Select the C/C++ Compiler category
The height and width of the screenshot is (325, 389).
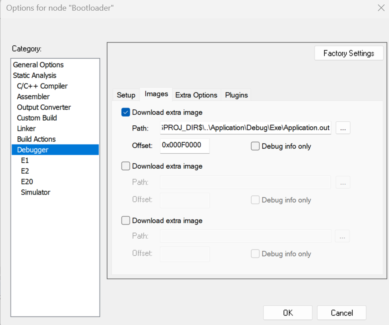(x=42, y=86)
